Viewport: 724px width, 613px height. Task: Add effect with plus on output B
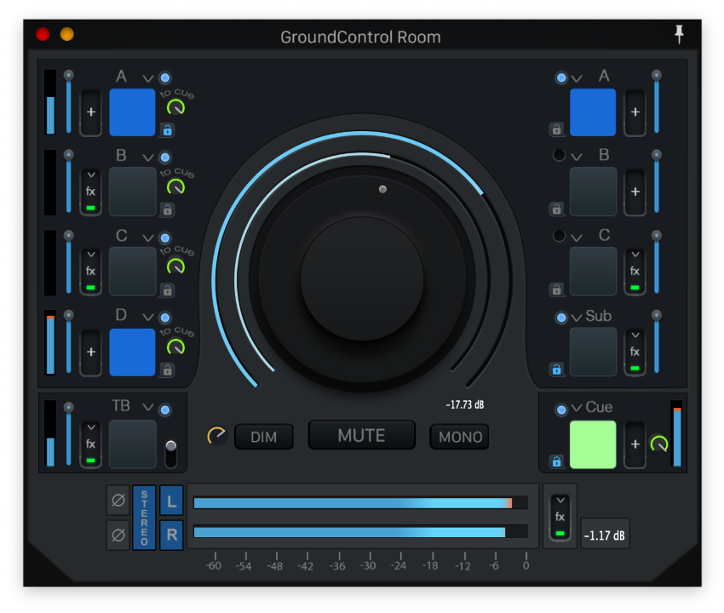635,192
